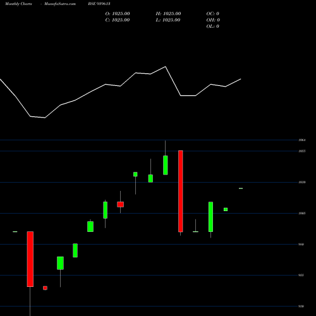
Task: Select the OL: 0 readout
Action: click(213, 27)
